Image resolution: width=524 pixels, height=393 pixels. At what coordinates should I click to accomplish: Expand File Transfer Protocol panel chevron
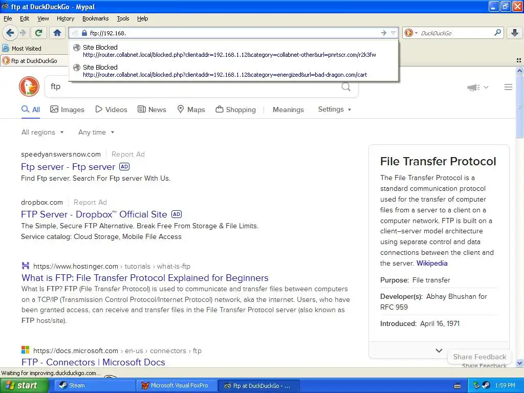tap(439, 351)
